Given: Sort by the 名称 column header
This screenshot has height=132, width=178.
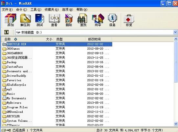Looking at the screenshot, I should point(17,39).
